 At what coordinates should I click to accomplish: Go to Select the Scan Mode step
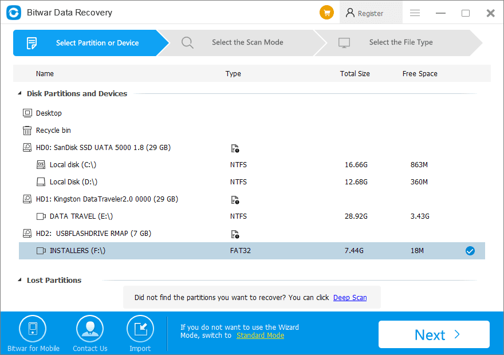pyautogui.click(x=243, y=43)
